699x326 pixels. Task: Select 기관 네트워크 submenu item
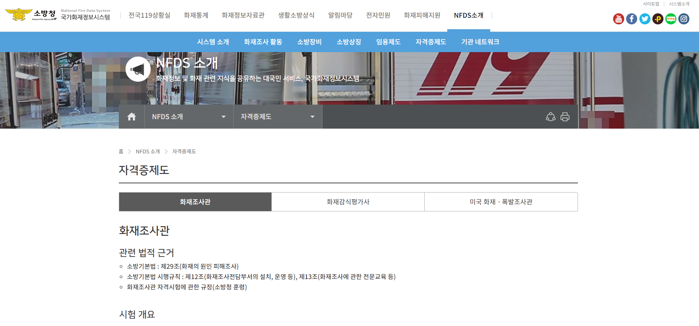coord(480,42)
